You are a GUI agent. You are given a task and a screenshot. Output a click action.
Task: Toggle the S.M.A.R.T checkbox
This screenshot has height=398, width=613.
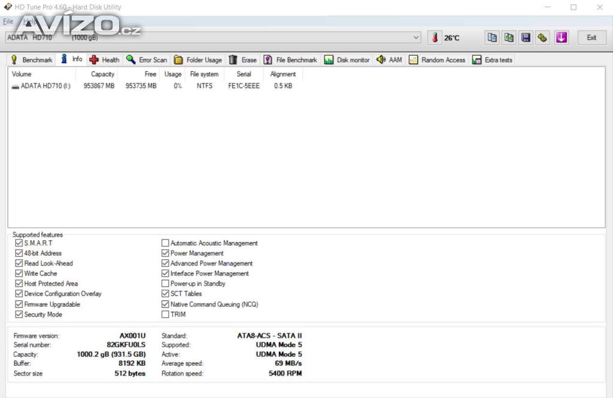19,243
